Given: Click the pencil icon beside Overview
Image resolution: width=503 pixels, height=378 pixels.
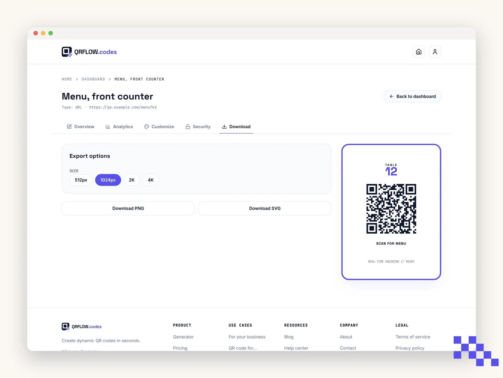Looking at the screenshot, I should (x=69, y=127).
